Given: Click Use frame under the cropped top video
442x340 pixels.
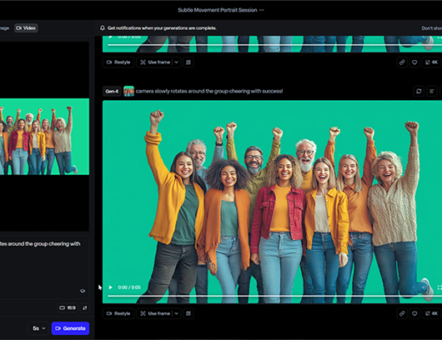Looking at the screenshot, I should tap(155, 62).
